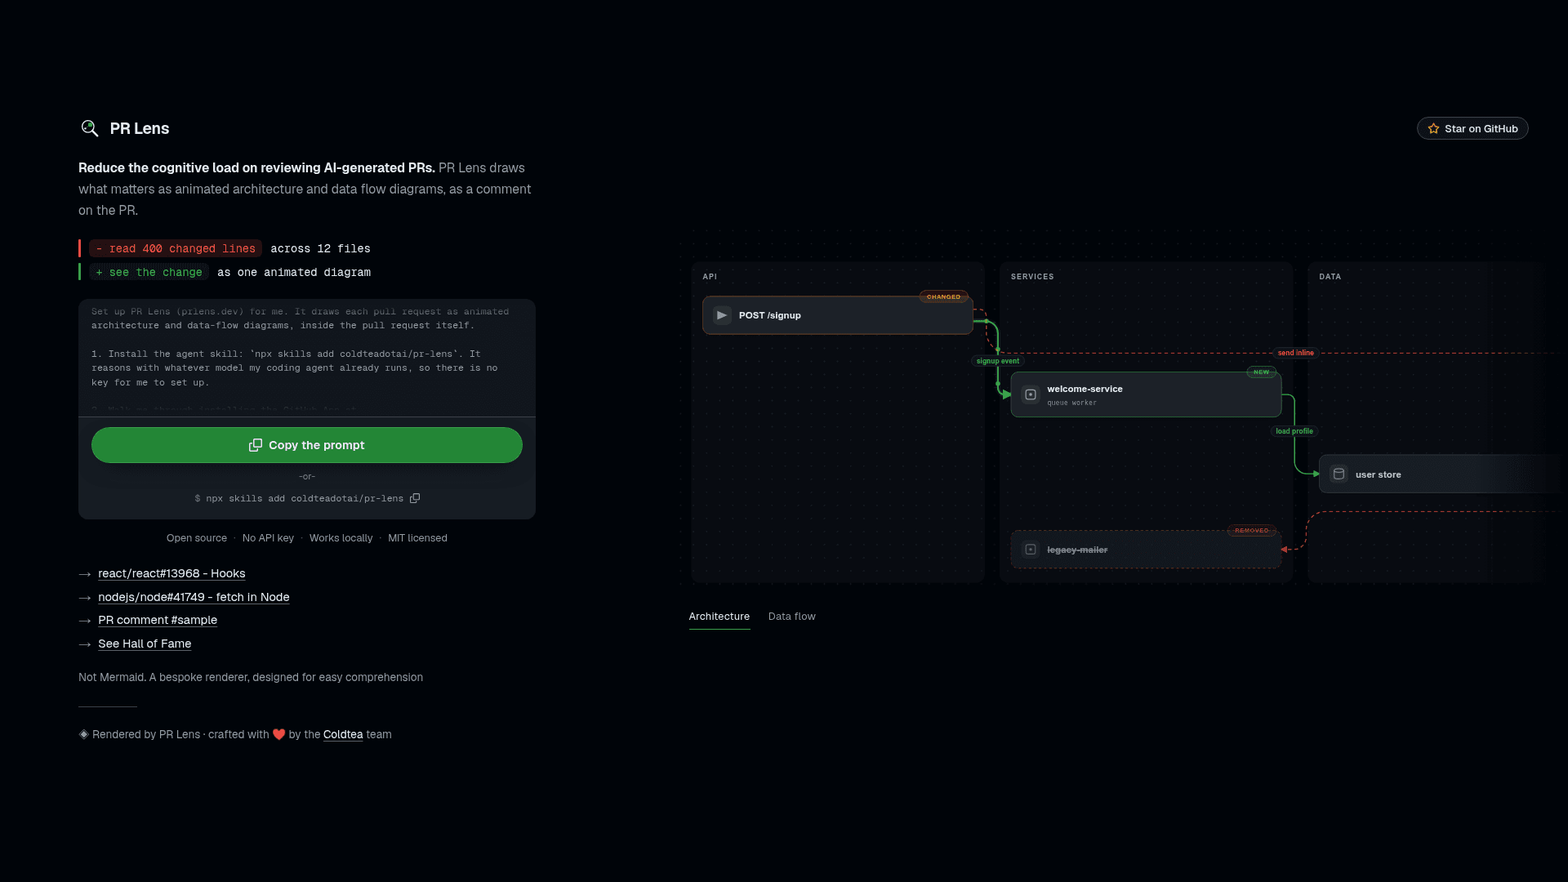Click the 'across 12 files' text
This screenshot has width=1568, height=882.
(x=320, y=249)
